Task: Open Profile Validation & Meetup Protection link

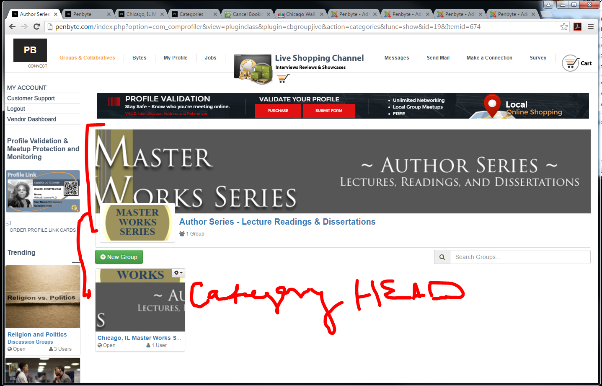Action: 43,149
